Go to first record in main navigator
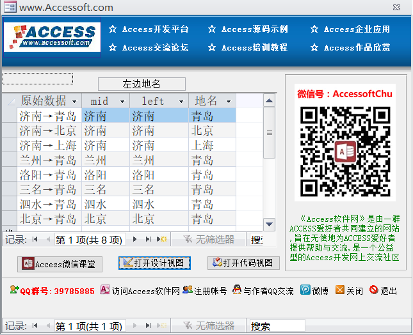 [35, 325]
